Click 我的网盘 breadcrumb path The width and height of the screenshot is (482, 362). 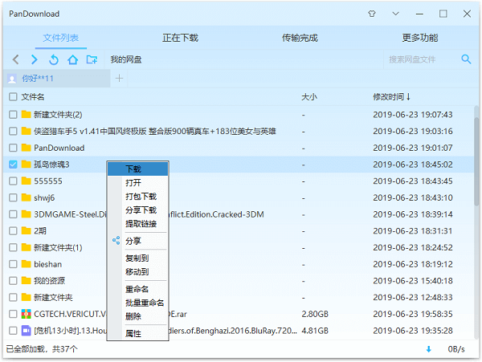126,59
